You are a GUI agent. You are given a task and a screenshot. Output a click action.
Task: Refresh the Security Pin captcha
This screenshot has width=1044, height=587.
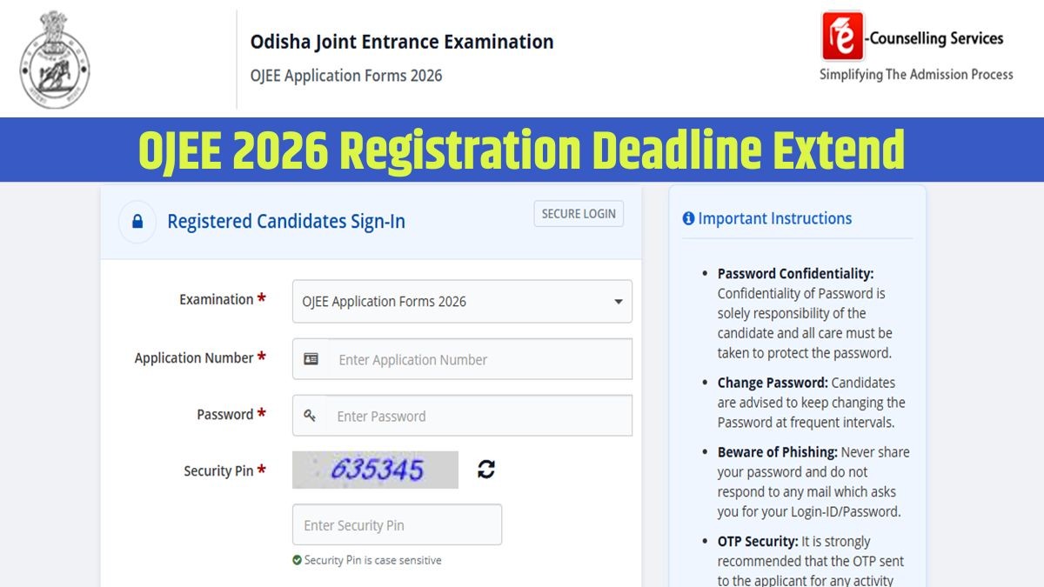(x=486, y=470)
